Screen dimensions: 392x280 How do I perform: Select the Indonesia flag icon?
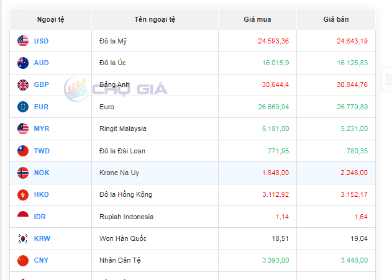[x=23, y=217]
